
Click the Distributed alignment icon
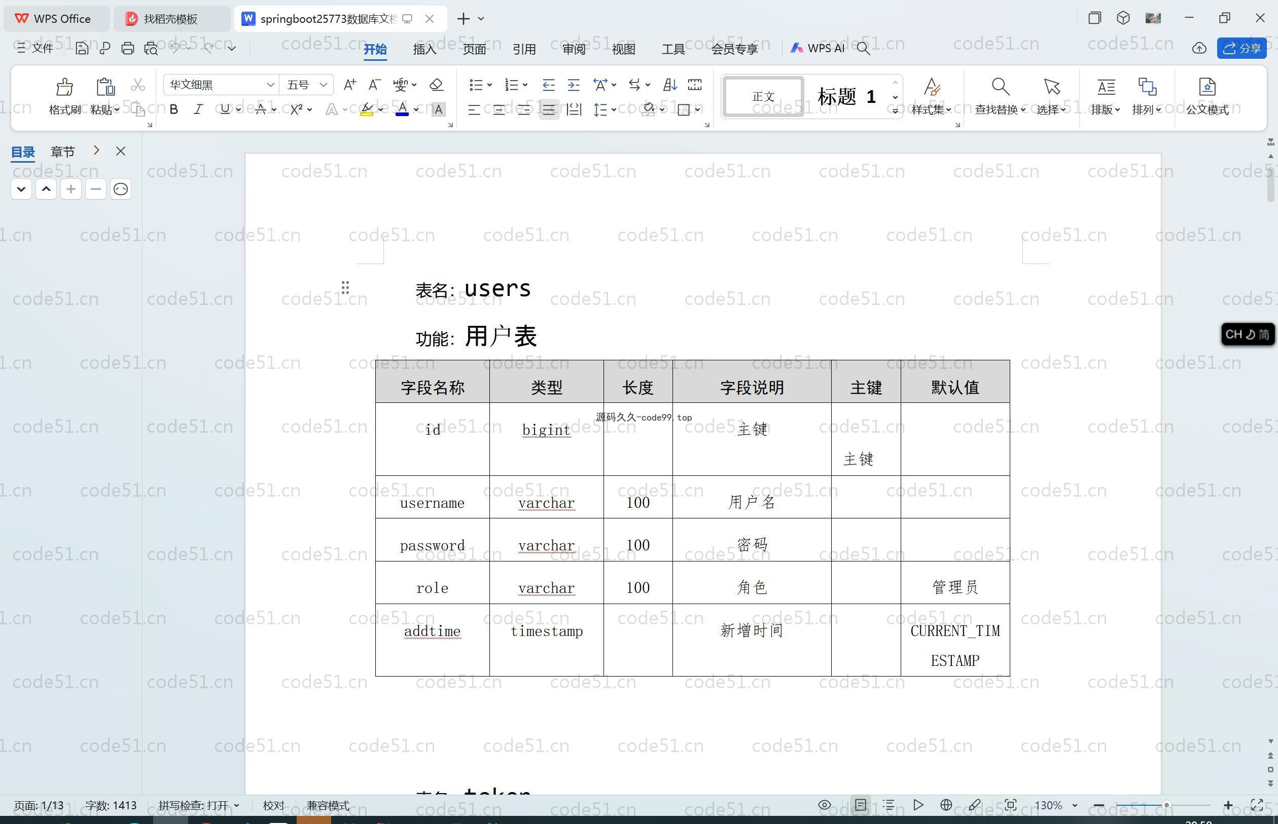pos(574,109)
